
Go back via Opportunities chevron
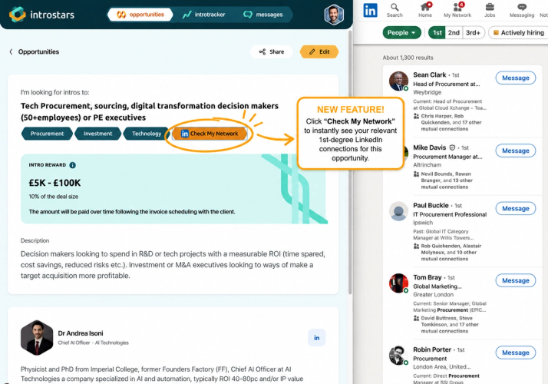(11, 51)
